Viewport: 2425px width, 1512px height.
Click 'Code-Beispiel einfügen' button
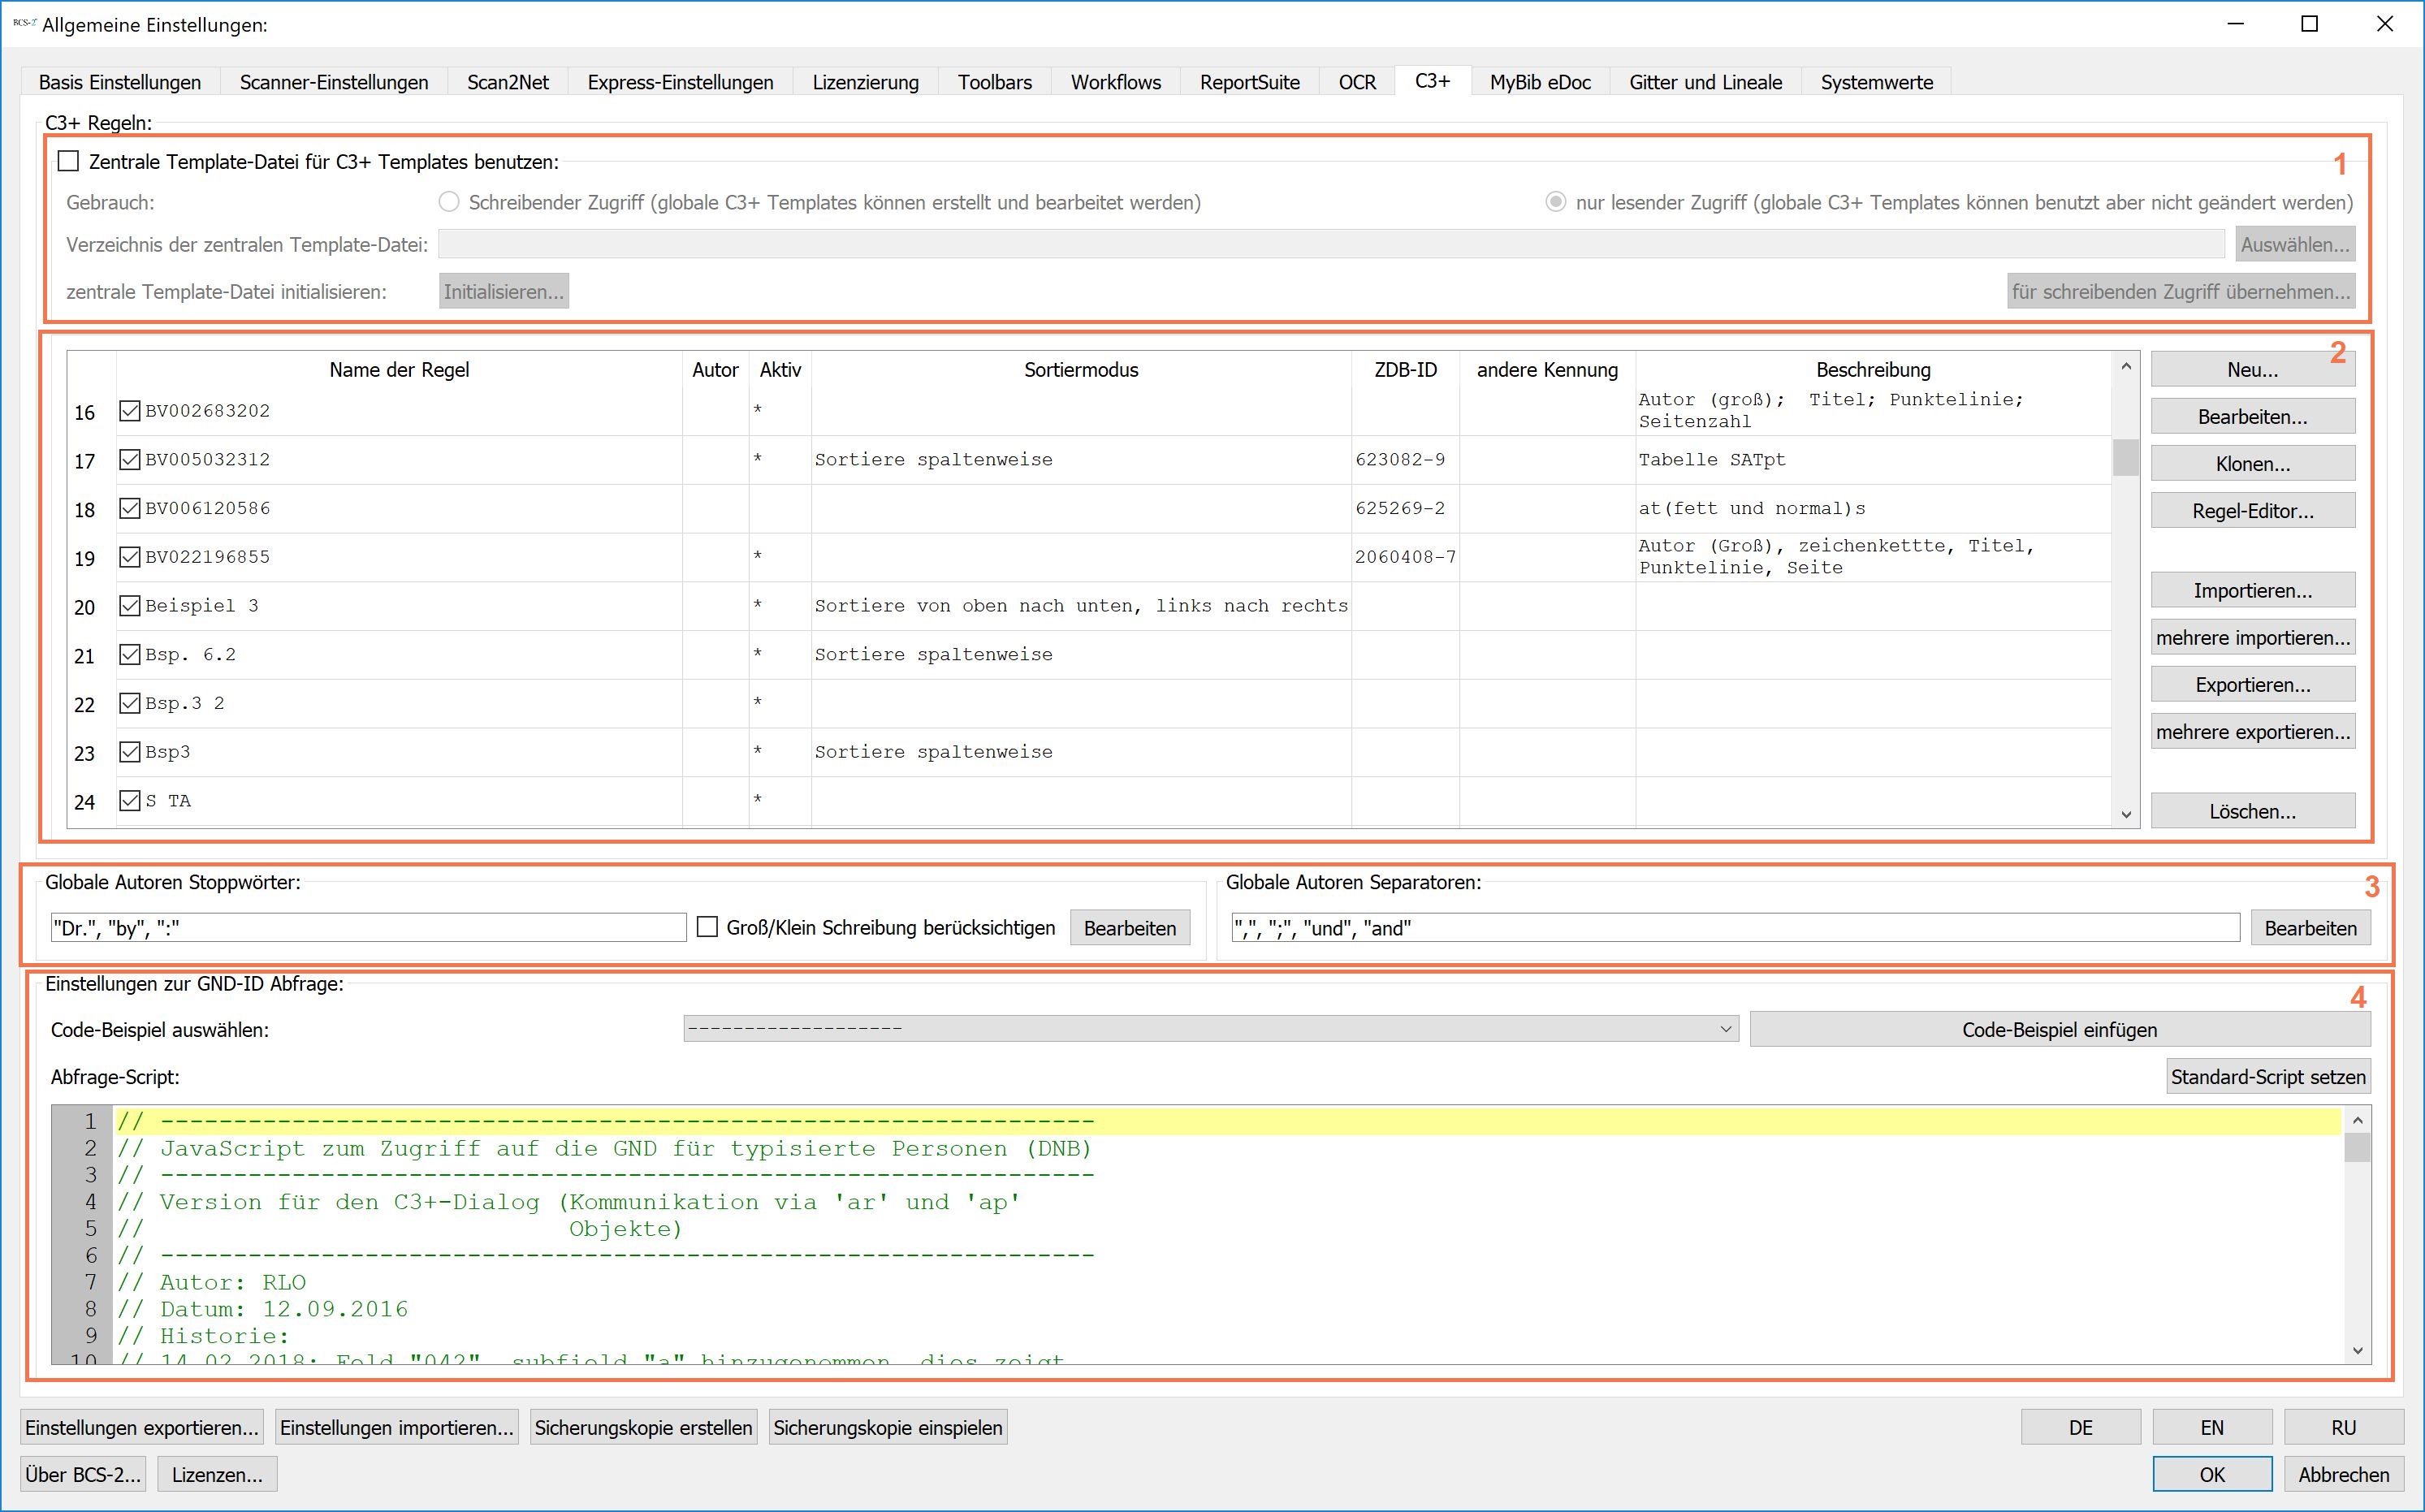(2060, 1029)
